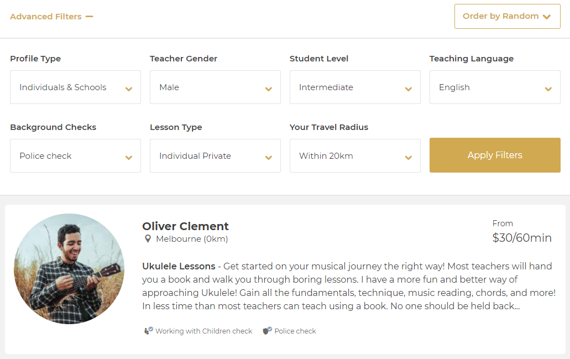Click the Working with Children check badge icon
The height and width of the screenshot is (359, 570).
(x=148, y=330)
